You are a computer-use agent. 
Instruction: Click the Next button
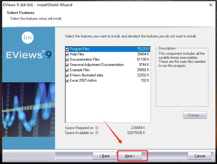(130, 156)
